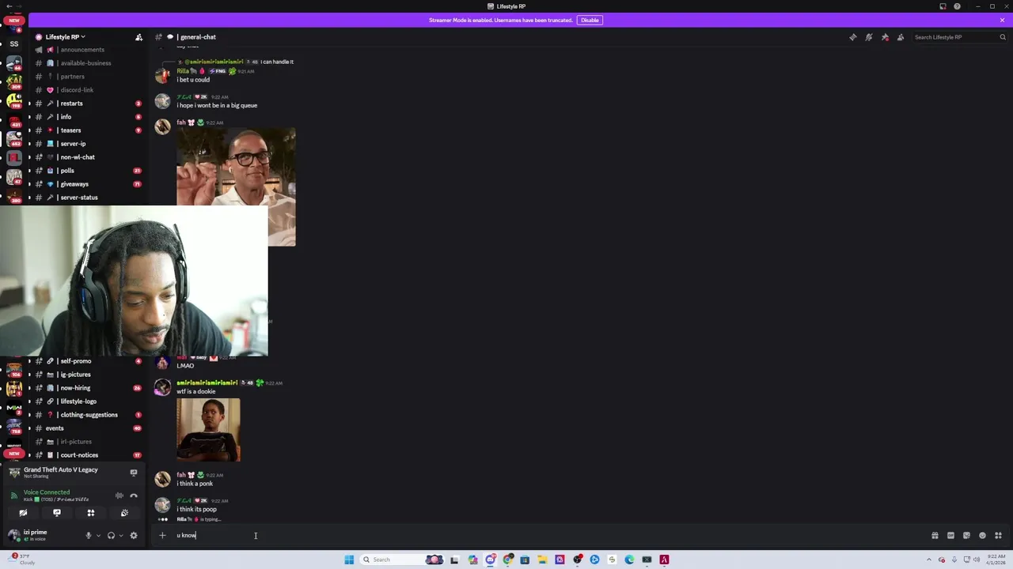Click the Search Lifestyle RP field
The height and width of the screenshot is (569, 1013).
[959, 37]
